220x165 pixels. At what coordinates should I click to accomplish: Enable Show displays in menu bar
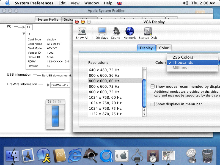click(x=153, y=104)
